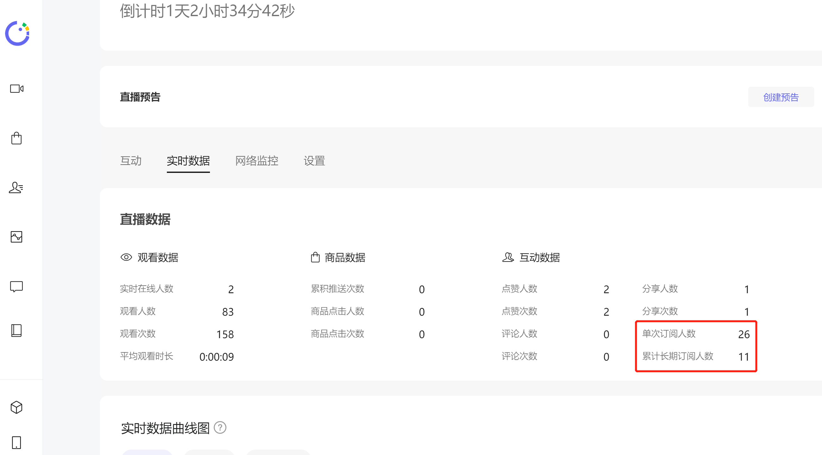822x455 pixels.
Task: Open the notebook sidebar icon
Action: click(16, 331)
